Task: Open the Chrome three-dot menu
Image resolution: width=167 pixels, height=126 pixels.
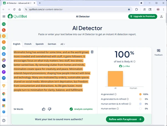Action: click(163, 9)
